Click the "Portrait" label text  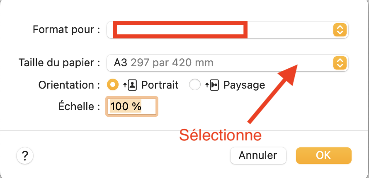pyautogui.click(x=160, y=85)
